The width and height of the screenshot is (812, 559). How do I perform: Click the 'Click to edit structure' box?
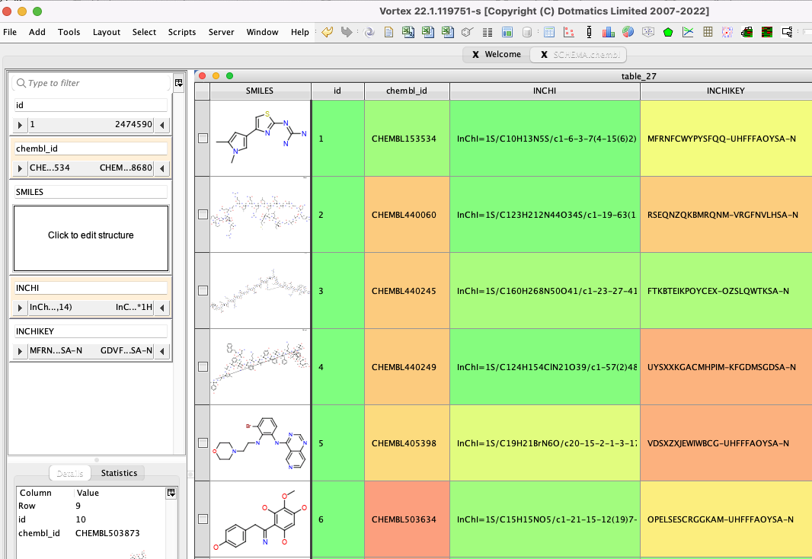pos(91,238)
